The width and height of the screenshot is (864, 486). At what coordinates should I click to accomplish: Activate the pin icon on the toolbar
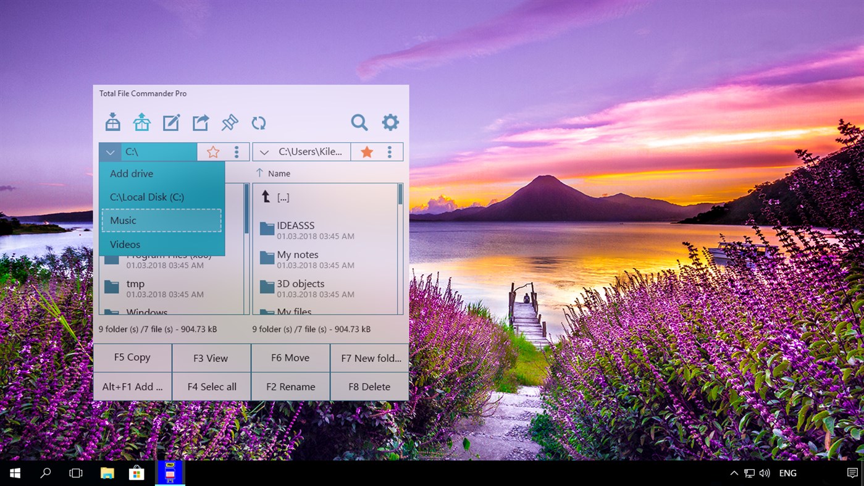pos(229,122)
